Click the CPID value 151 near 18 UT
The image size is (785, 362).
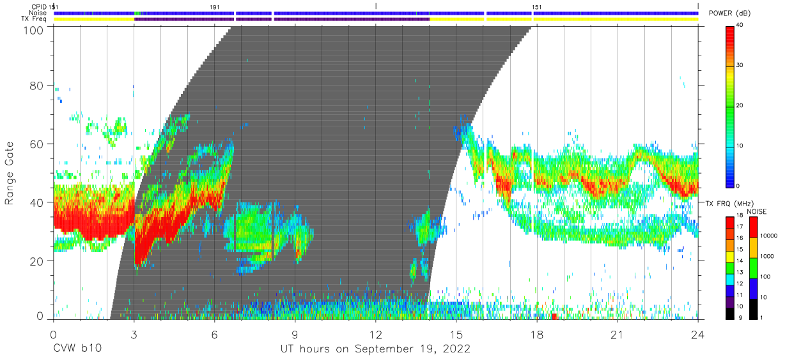pyautogui.click(x=537, y=6)
